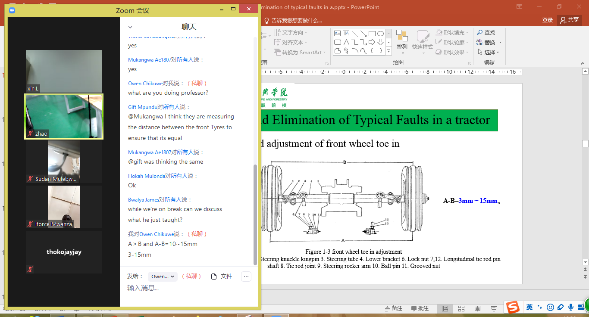The height and width of the screenshot is (317, 589).
Task: Open the chat recipient dropdown Owen...
Action: pos(163,277)
